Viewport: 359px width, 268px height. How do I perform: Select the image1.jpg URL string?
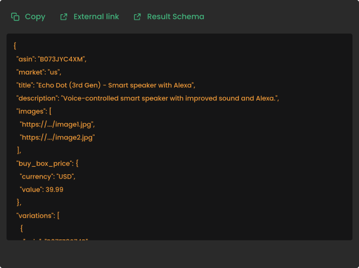pyautogui.click(x=58, y=124)
